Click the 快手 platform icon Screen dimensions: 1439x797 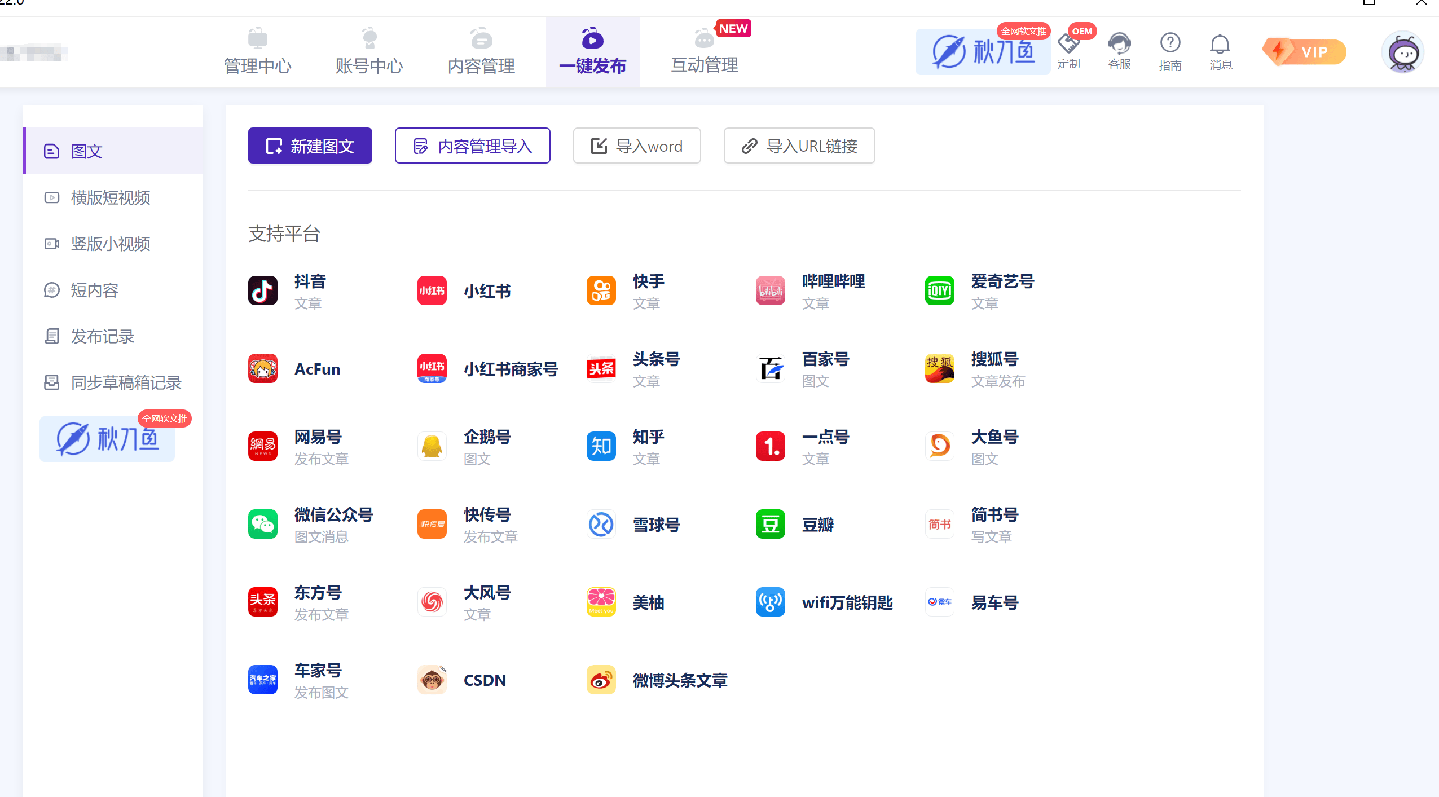[x=601, y=291]
